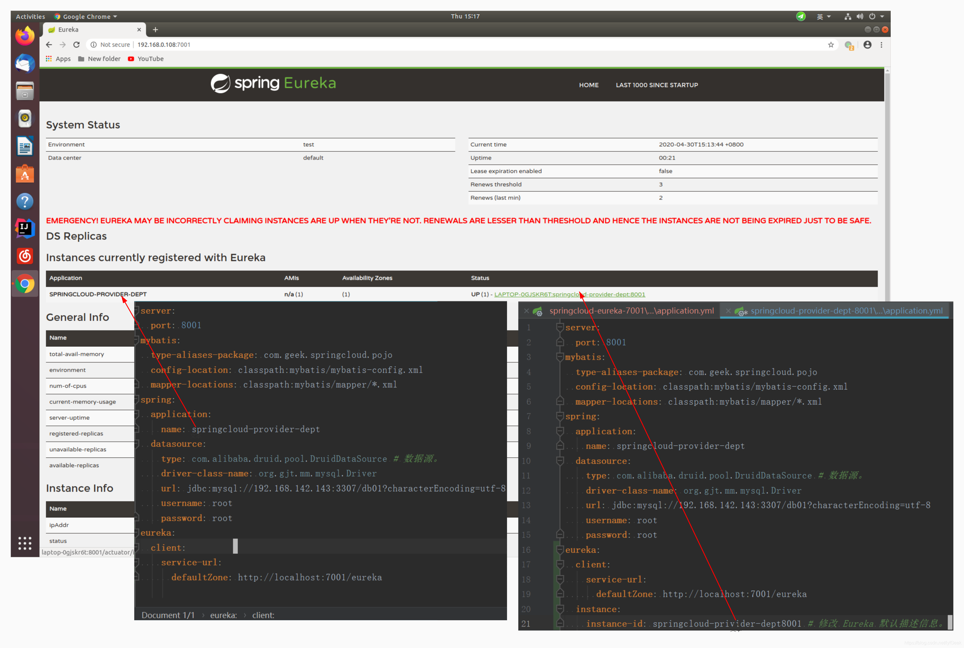Image resolution: width=964 pixels, height=648 pixels.
Task: Switch to Google Chrome in the dock
Action: 25,284
